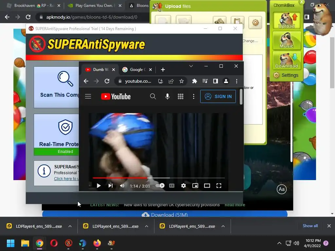Reload the apkmody.io page

pyautogui.click(x=28, y=17)
